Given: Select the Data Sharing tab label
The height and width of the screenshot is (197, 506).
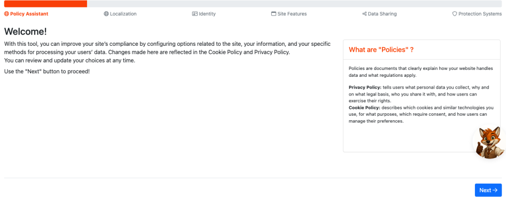Looking at the screenshot, I should tap(382, 14).
